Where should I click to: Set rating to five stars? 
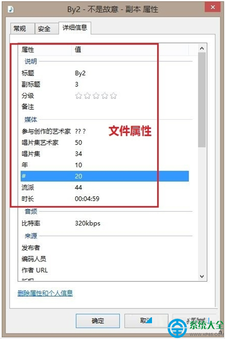tap(113, 96)
